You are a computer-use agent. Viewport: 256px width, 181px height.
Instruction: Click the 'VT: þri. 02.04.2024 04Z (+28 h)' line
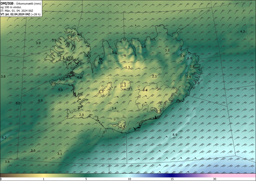20,14
